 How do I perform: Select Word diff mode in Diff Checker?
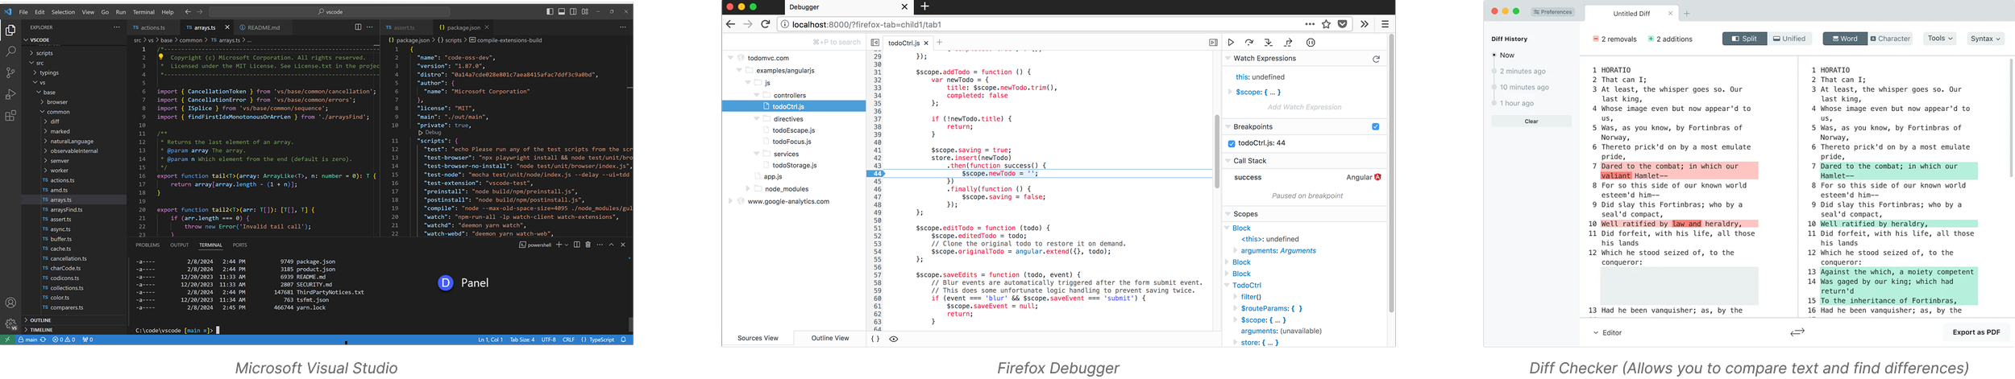tap(1845, 39)
